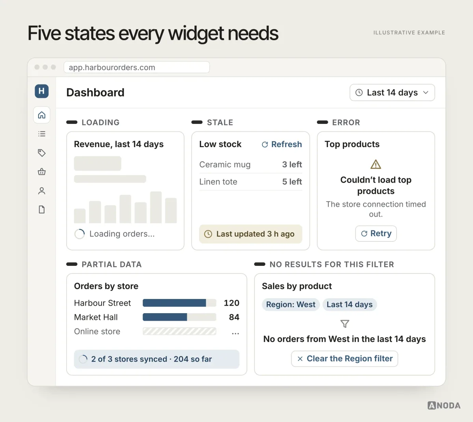The height and width of the screenshot is (422, 473).
Task: Click the clock icon in date range selector
Action: click(x=359, y=93)
